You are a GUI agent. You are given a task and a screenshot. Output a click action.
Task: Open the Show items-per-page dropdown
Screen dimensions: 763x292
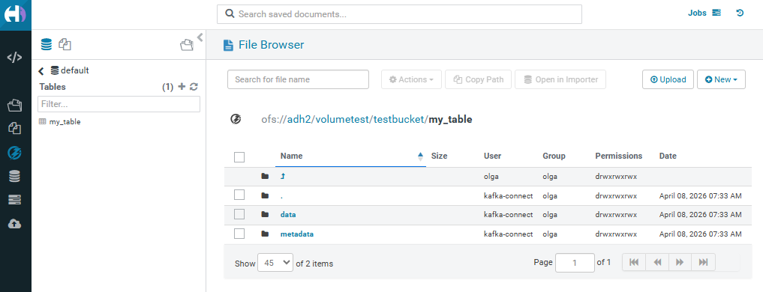click(x=275, y=262)
